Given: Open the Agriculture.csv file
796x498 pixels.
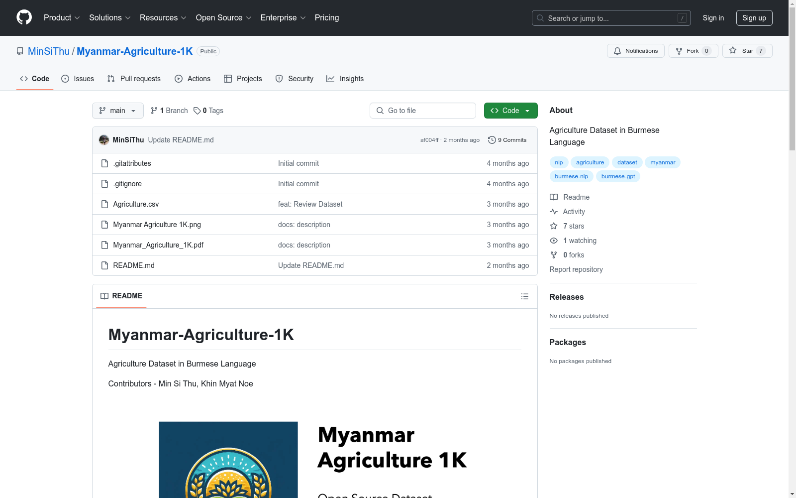Looking at the screenshot, I should coord(136,204).
